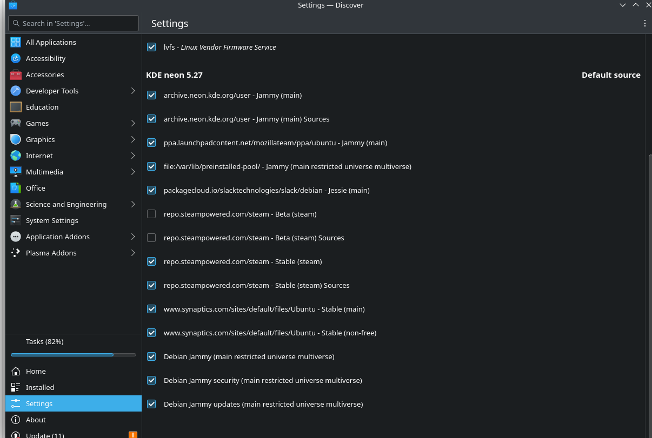652x438 pixels.
Task: Open the Accessories category
Action: point(74,75)
